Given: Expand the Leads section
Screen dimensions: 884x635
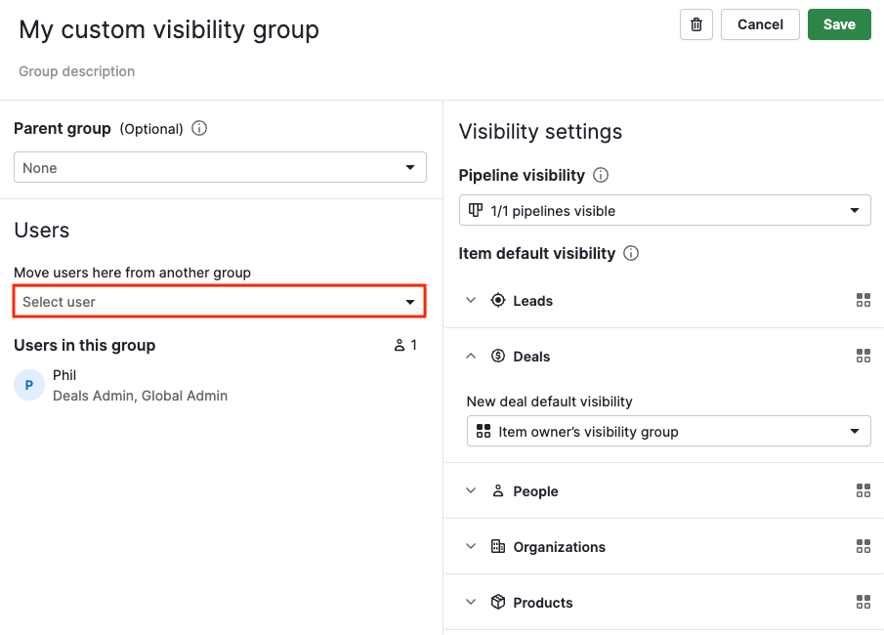Looking at the screenshot, I should [471, 301].
